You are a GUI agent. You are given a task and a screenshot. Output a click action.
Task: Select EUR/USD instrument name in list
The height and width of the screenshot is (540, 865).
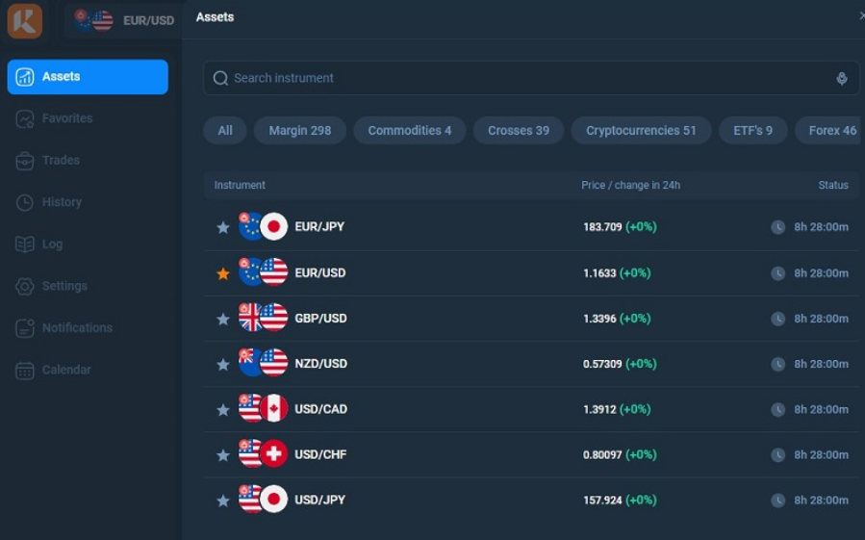point(320,272)
